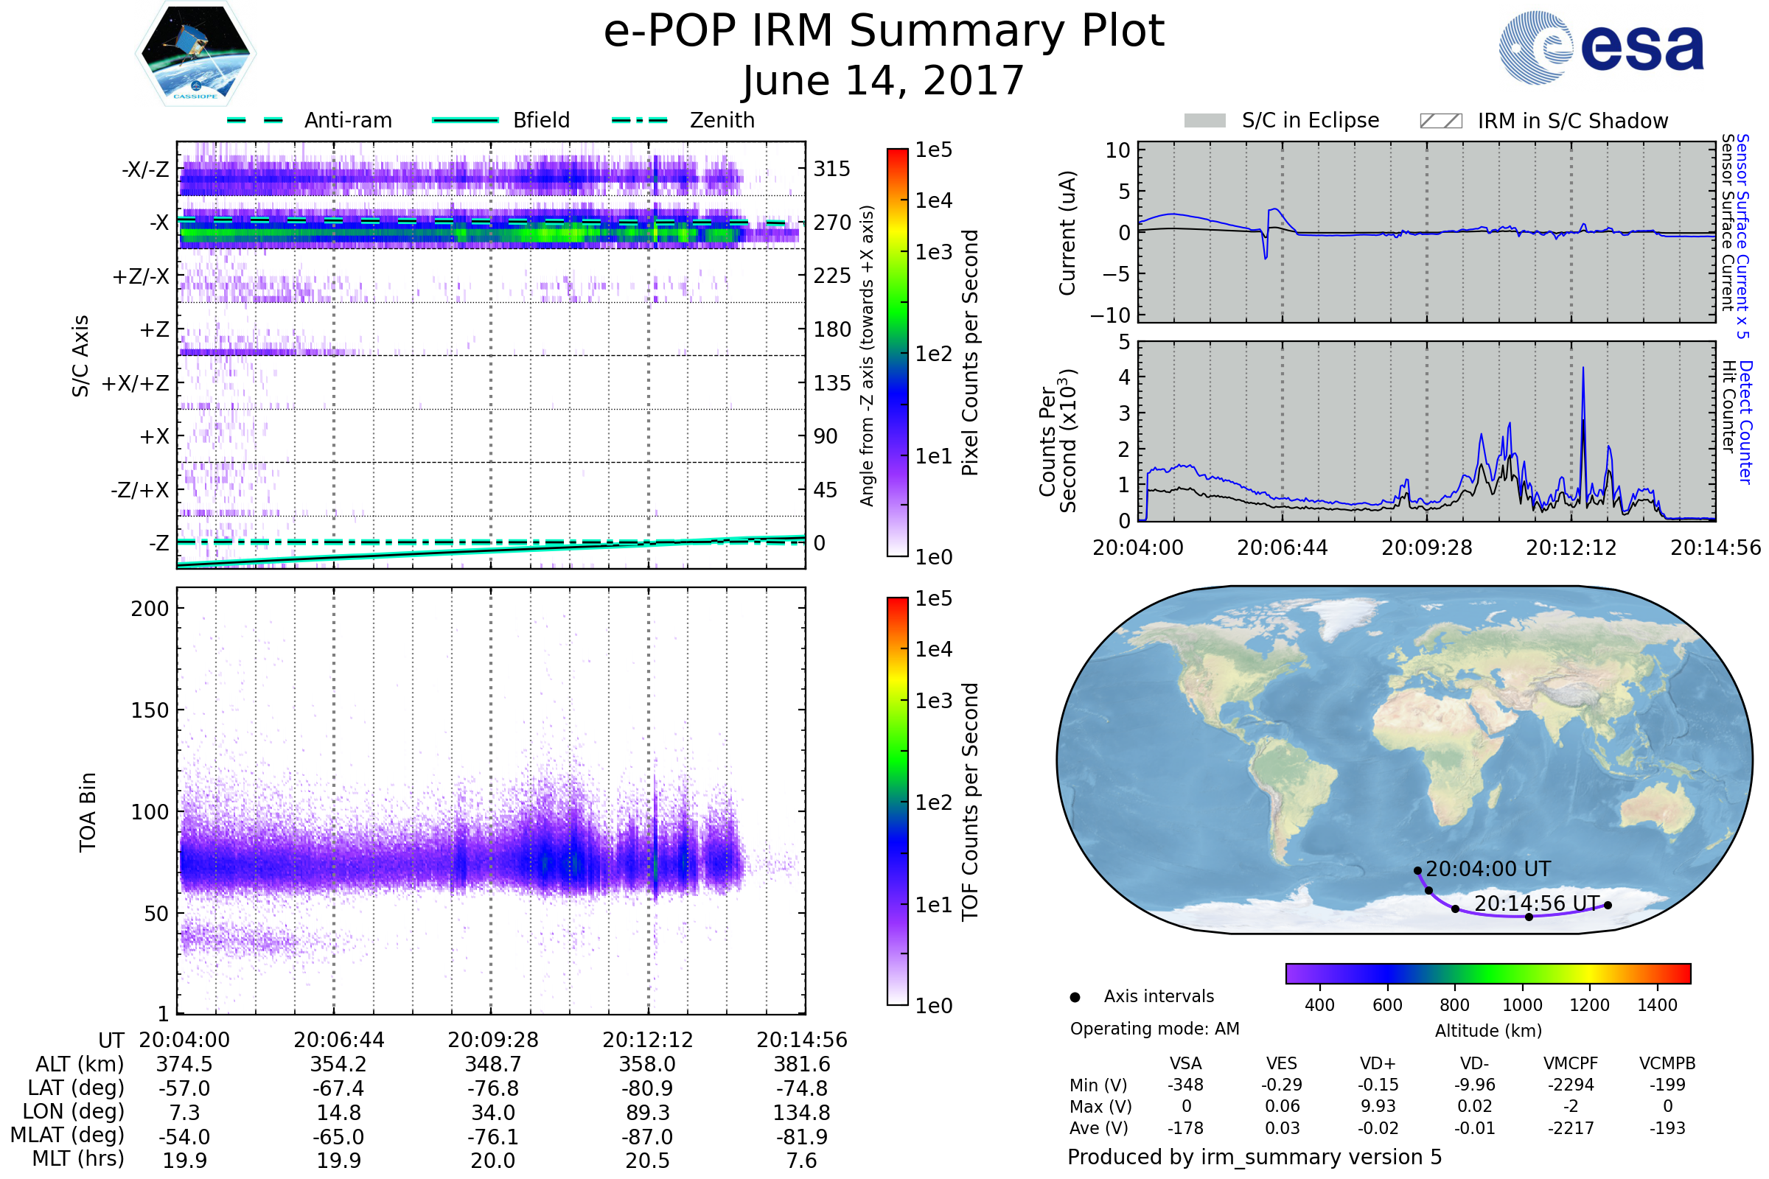Click the Axis intervals black dot legend marker
The width and height of the screenshot is (1769, 1179).
coord(1075,997)
